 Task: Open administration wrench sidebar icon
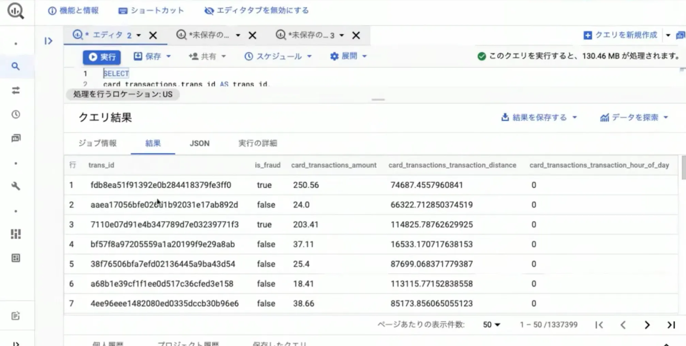16,186
